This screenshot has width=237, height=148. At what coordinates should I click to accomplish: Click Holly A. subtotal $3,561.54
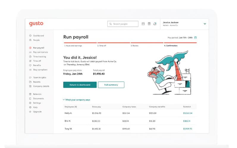coord(188,113)
